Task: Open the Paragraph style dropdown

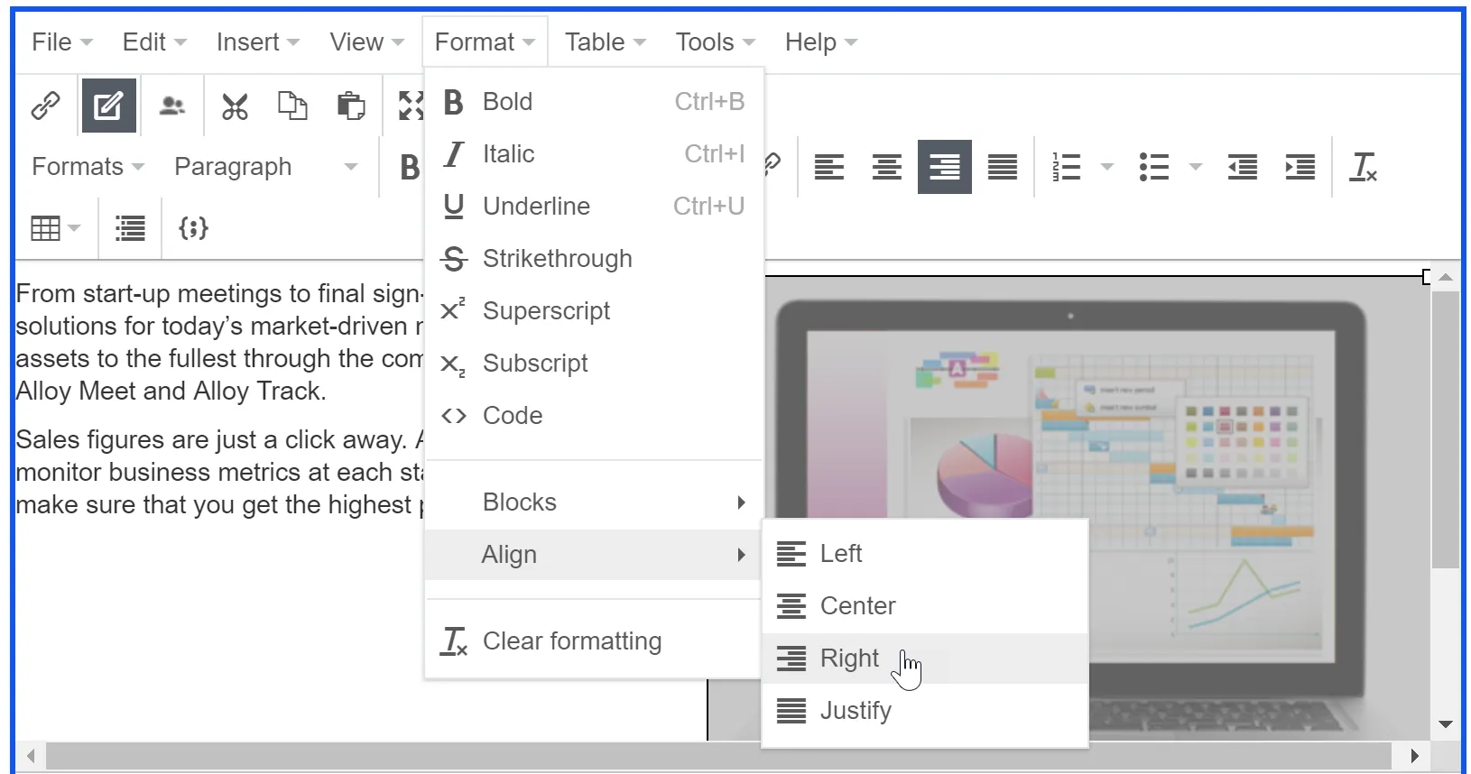Action: click(x=266, y=167)
